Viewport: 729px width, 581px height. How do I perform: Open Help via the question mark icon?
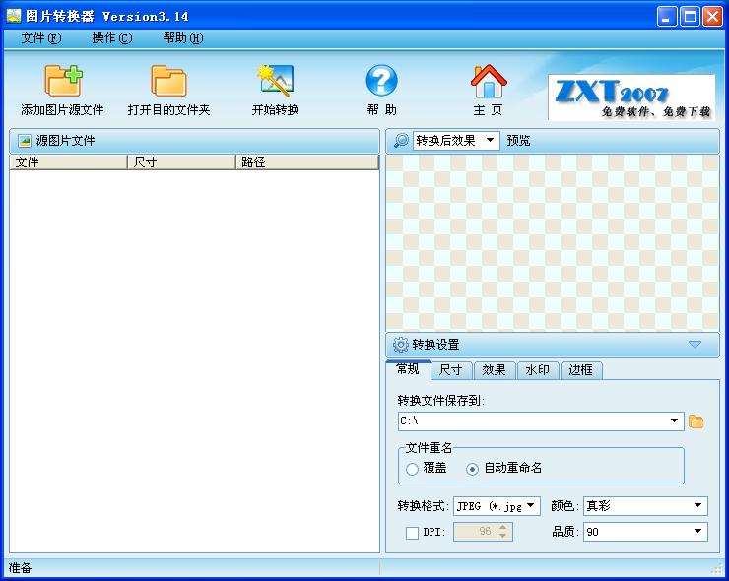coord(381,81)
